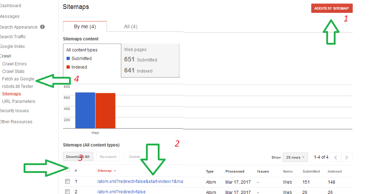
Task: Expand the Search Traffic menu
Action: point(13,37)
